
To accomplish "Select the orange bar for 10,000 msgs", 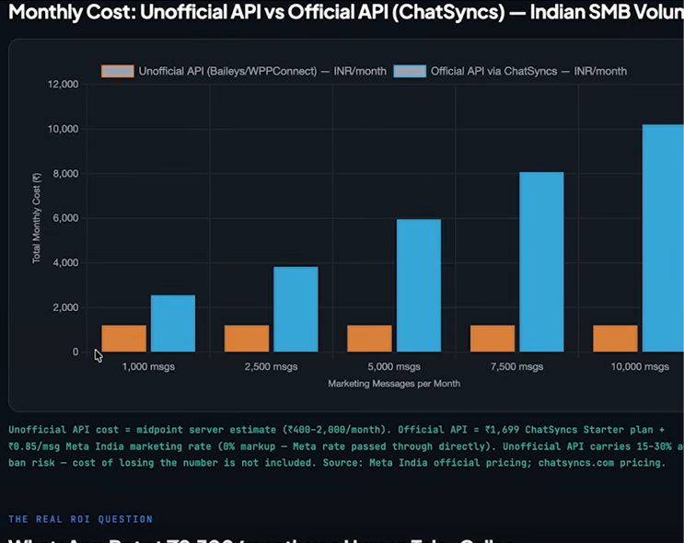I will click(x=615, y=339).
